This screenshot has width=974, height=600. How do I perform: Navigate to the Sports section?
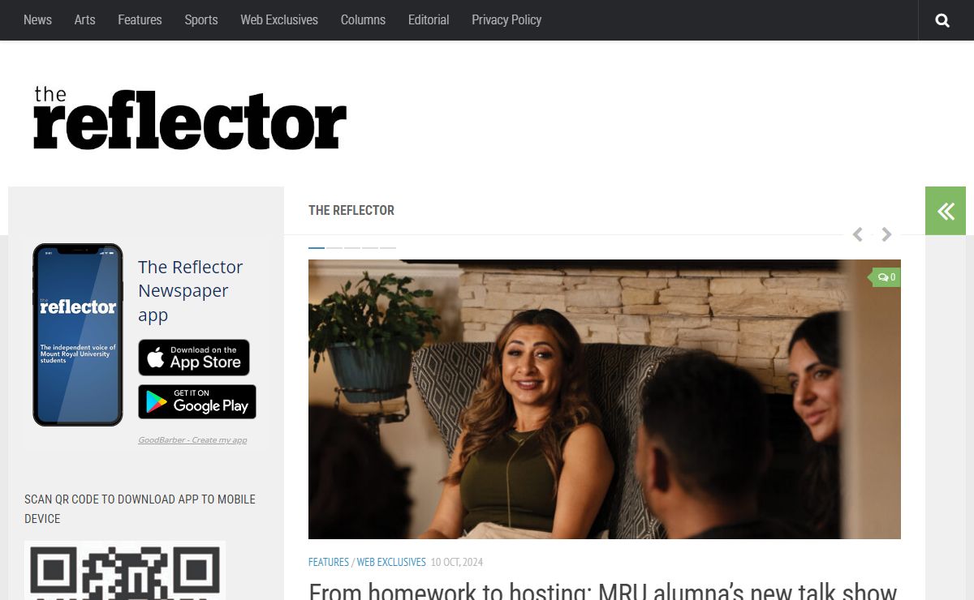coord(201,19)
